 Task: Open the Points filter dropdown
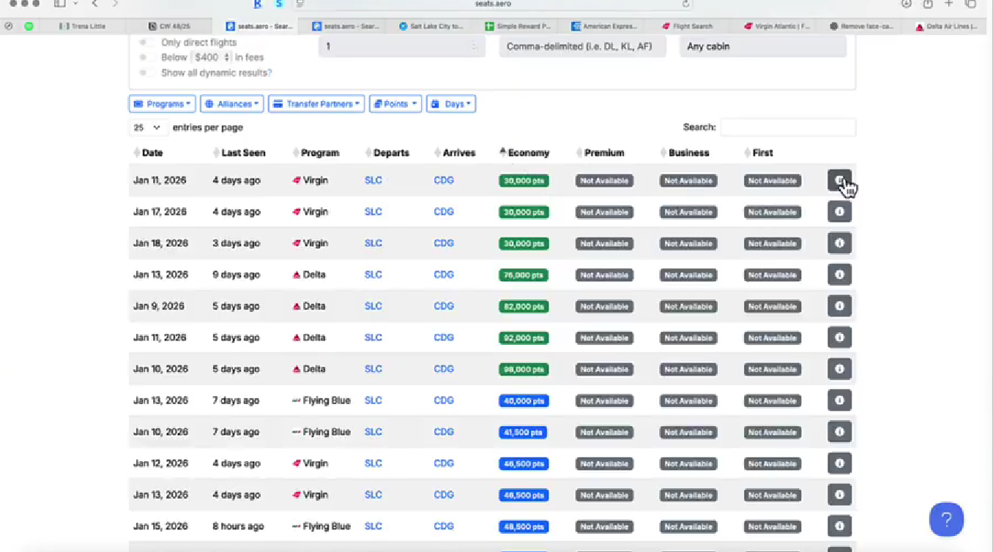[x=395, y=104]
